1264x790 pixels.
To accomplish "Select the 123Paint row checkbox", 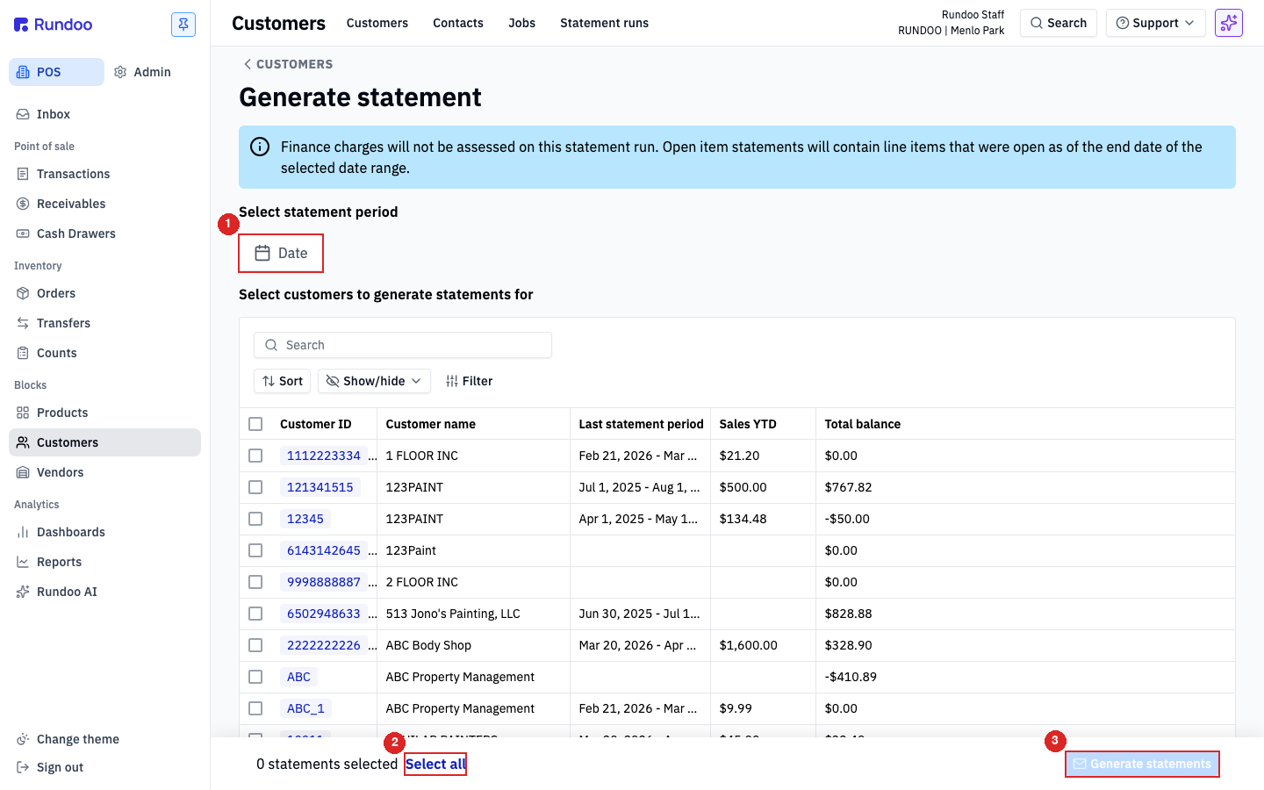I will click(x=255, y=550).
